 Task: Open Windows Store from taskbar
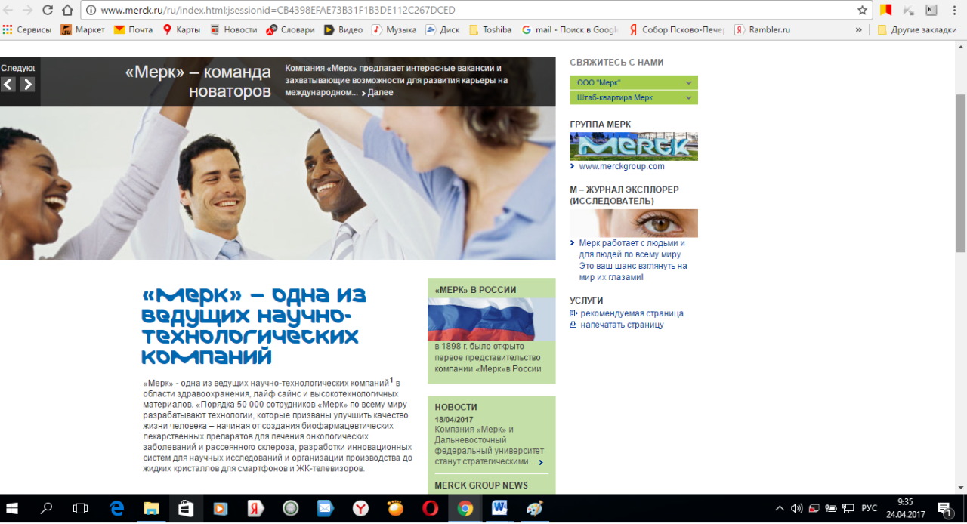pos(186,508)
